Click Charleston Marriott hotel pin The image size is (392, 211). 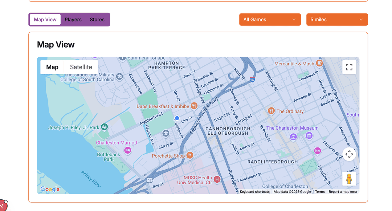(x=128, y=150)
